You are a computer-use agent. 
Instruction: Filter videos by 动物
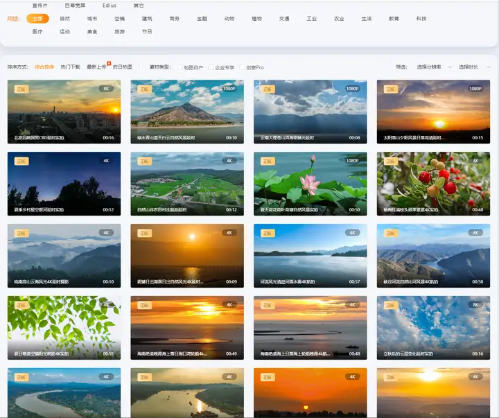pyautogui.click(x=229, y=19)
